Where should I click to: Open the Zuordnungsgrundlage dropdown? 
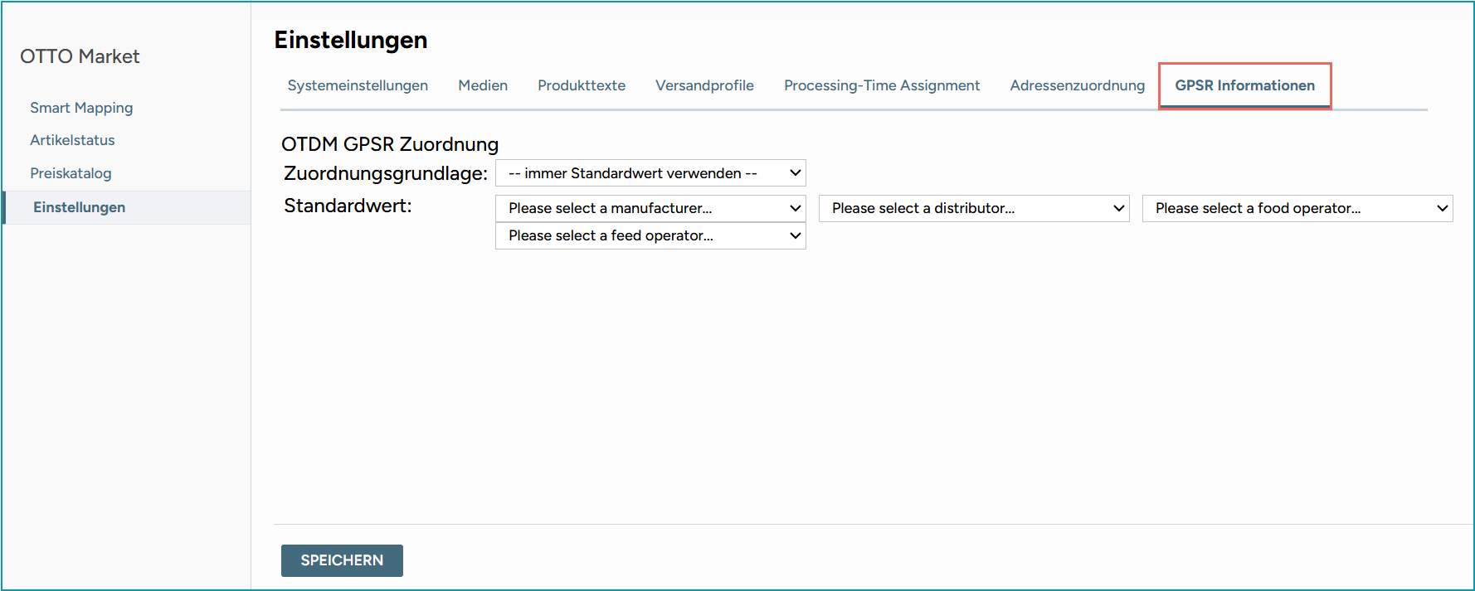pos(650,173)
